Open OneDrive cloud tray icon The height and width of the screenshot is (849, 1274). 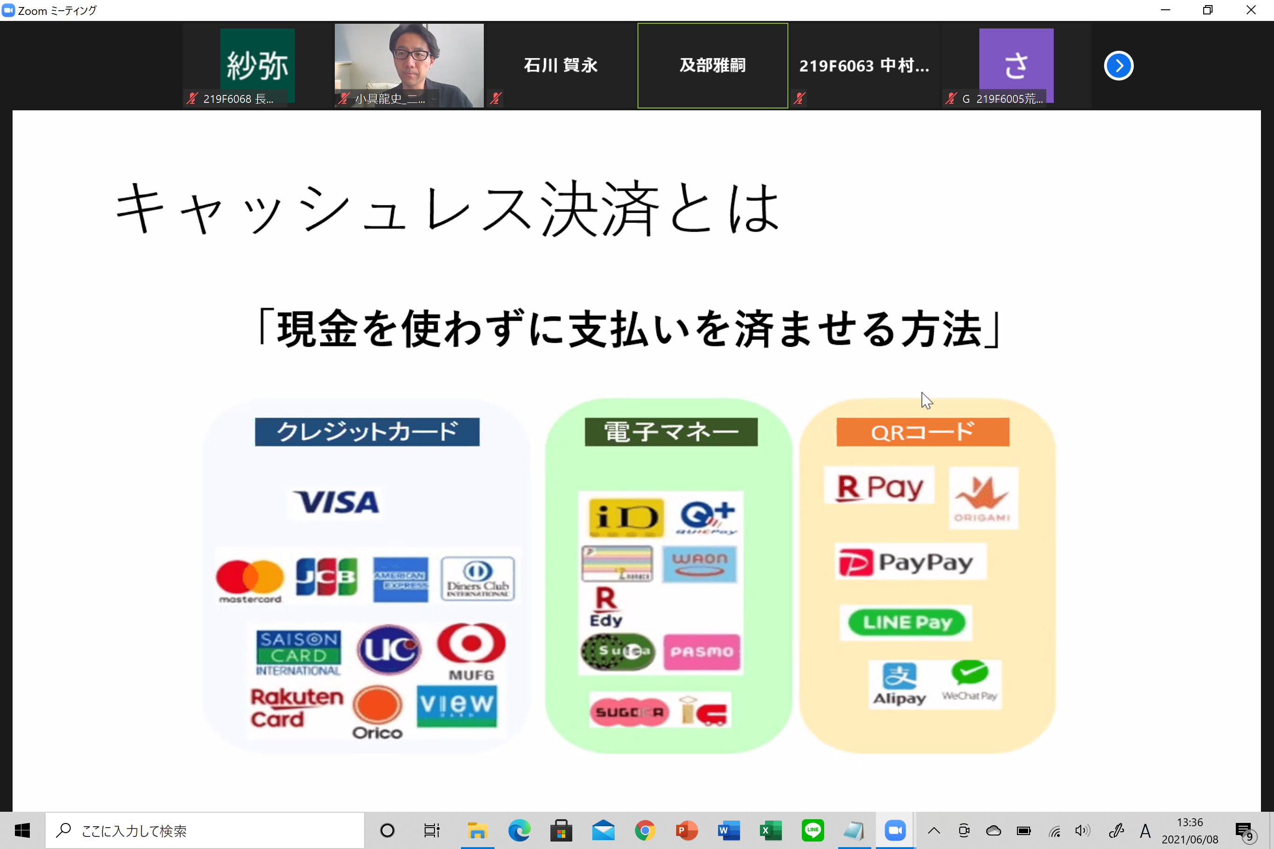(x=993, y=830)
